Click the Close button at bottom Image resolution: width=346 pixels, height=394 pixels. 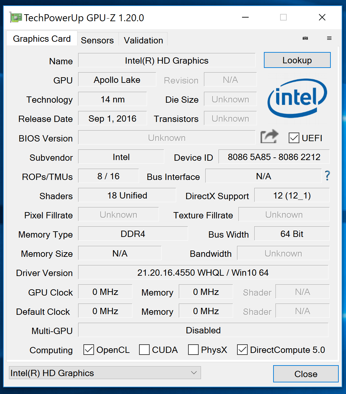click(x=306, y=374)
